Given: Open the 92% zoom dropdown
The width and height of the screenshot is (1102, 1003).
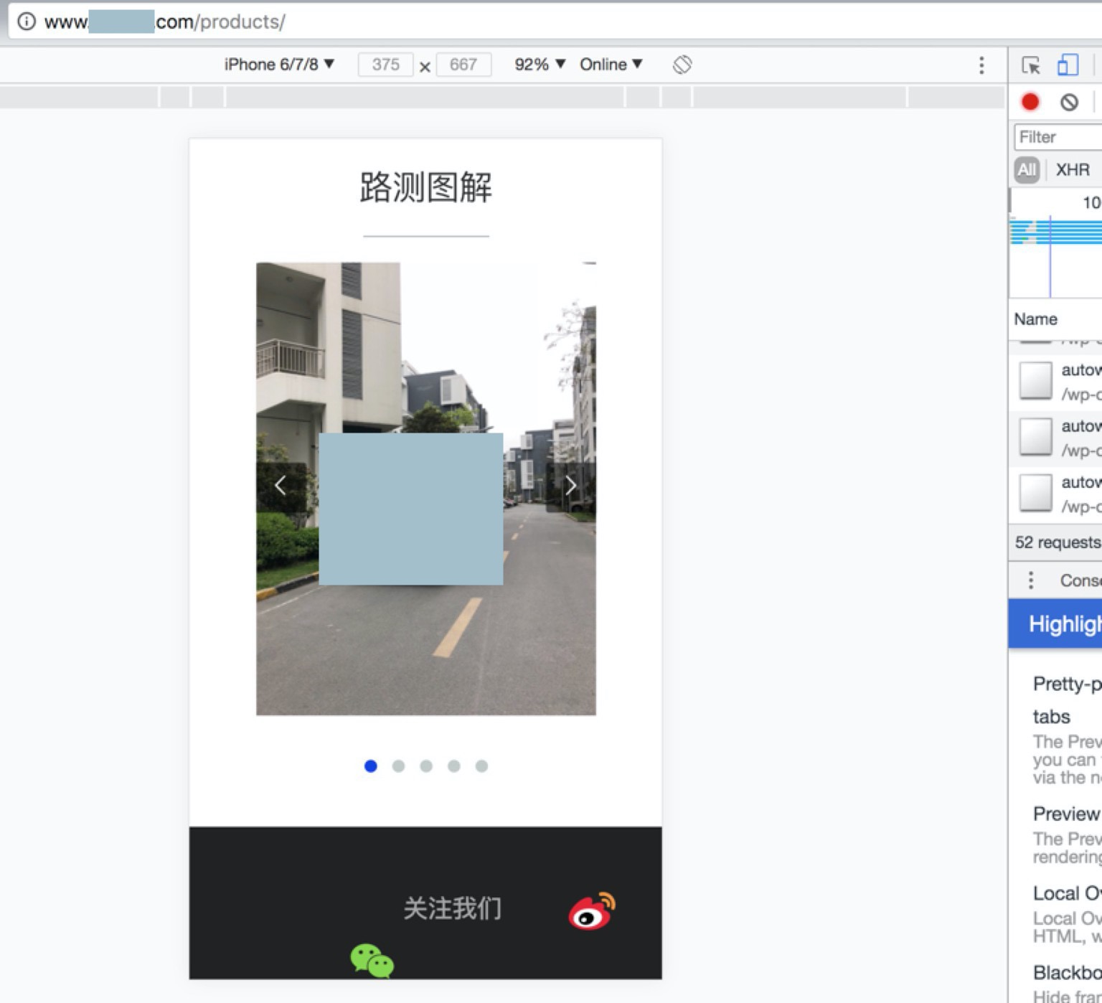Looking at the screenshot, I should click(x=540, y=65).
